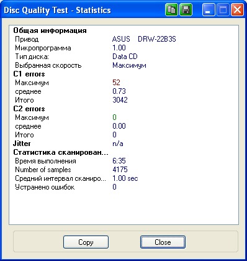Click the 'Привод' label
Image resolution: width=247 pixels, height=261 pixels.
27,39
